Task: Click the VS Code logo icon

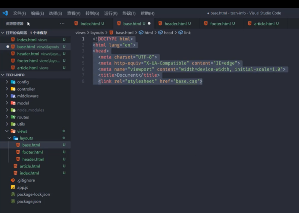Action: coord(5,13)
